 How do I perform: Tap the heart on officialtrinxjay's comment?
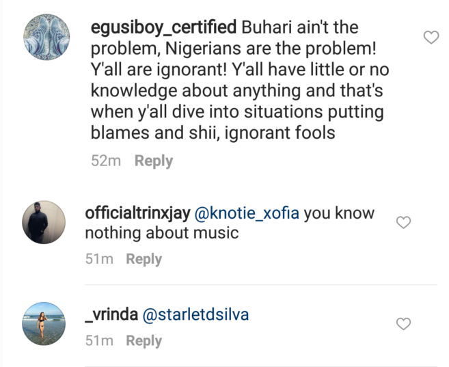(x=404, y=222)
